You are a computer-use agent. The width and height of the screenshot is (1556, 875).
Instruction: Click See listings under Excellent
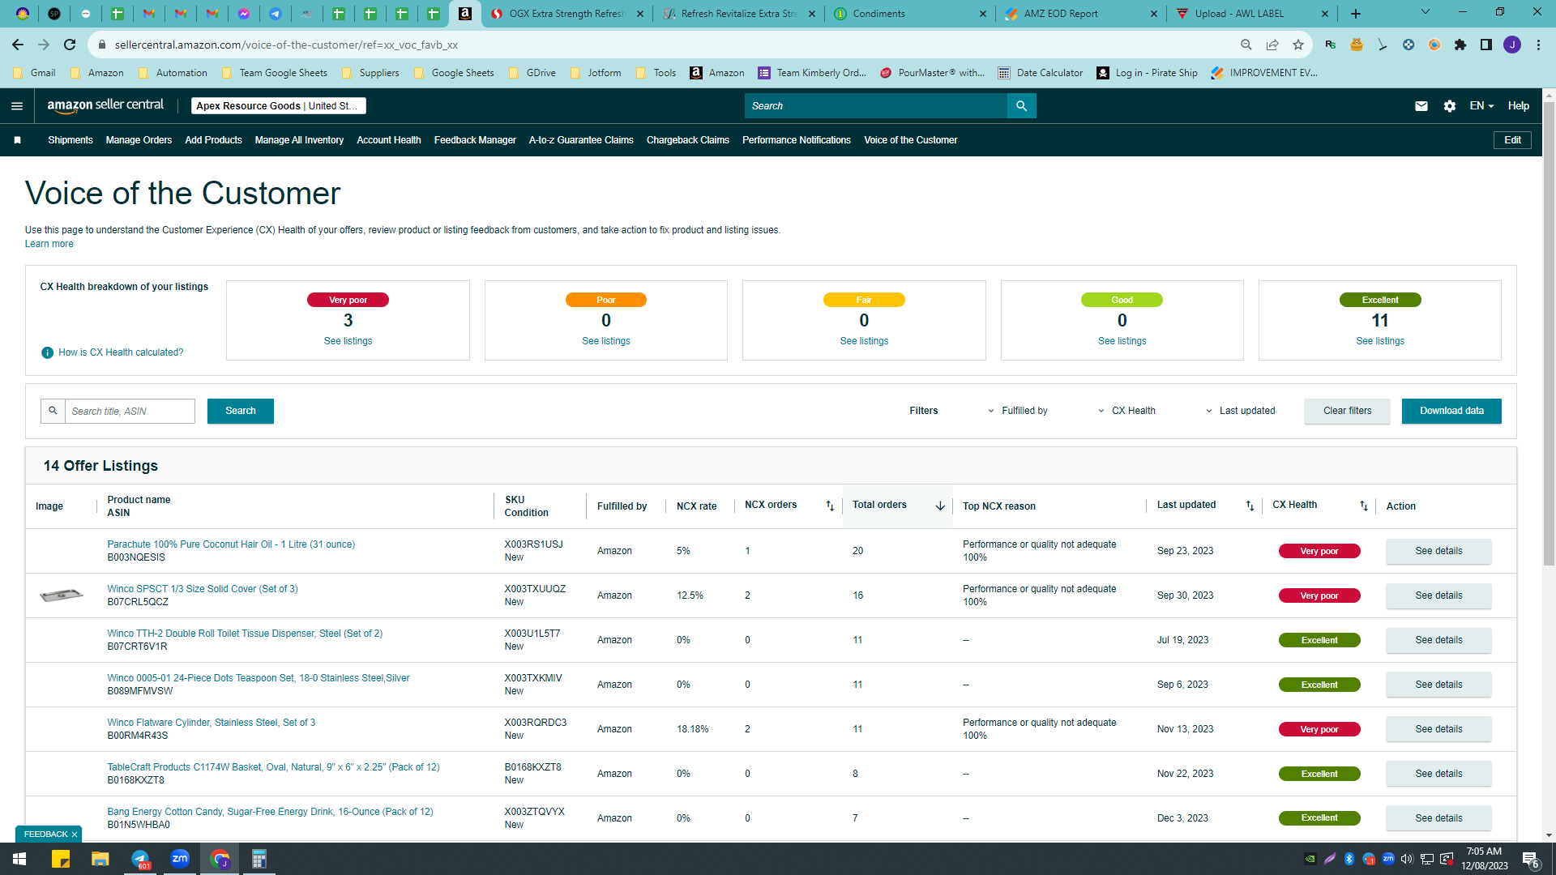tap(1380, 341)
